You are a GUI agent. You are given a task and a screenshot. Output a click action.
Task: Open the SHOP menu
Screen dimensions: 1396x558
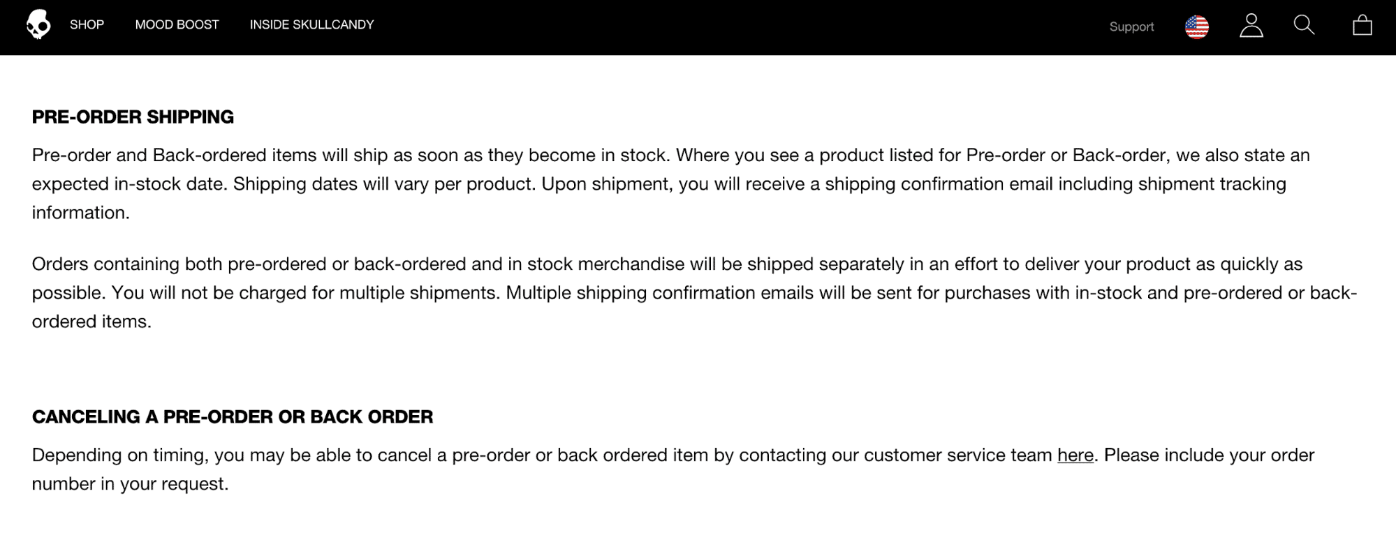[x=87, y=25]
